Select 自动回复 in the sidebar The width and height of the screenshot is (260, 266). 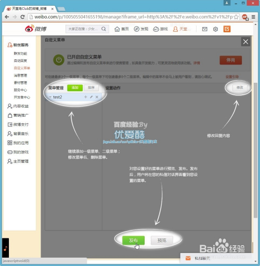click(x=20, y=61)
